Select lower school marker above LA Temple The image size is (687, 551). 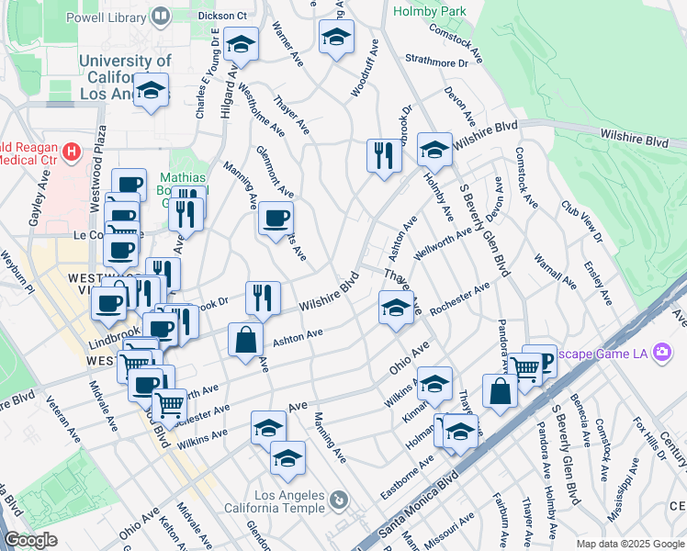287,461
